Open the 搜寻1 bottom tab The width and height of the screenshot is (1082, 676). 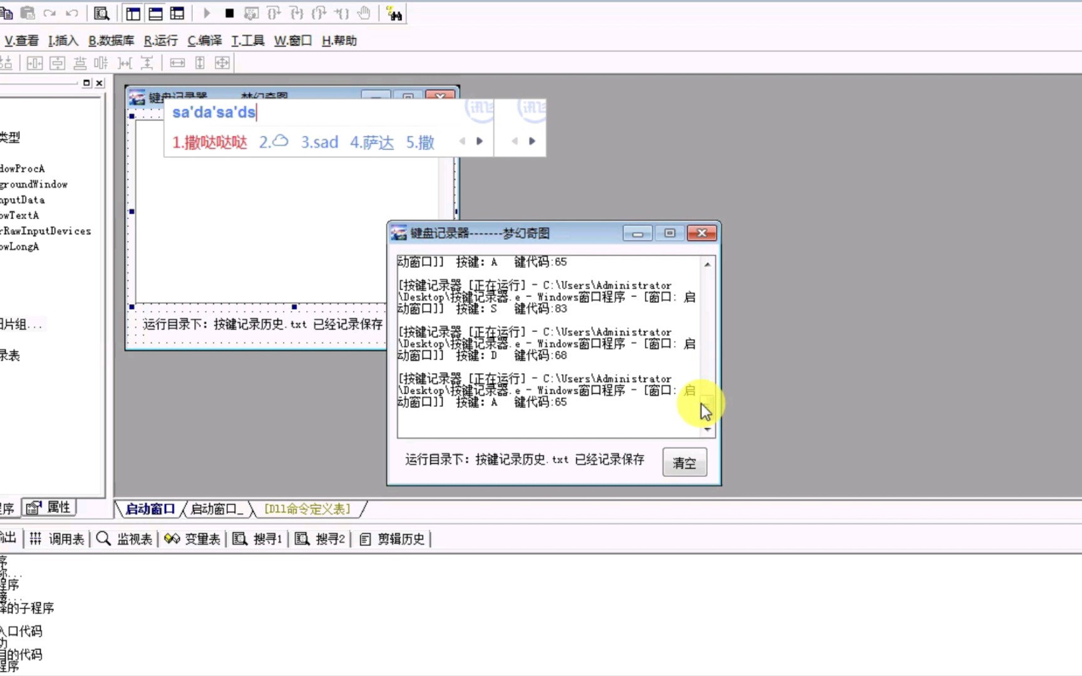coord(257,539)
